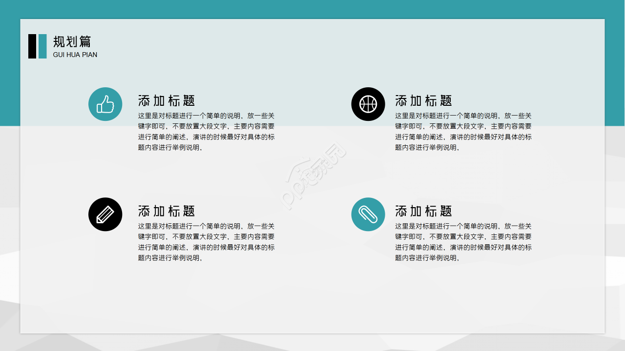Select the description paragraph beside the pencil icon
625x351 pixels.
coord(206,242)
